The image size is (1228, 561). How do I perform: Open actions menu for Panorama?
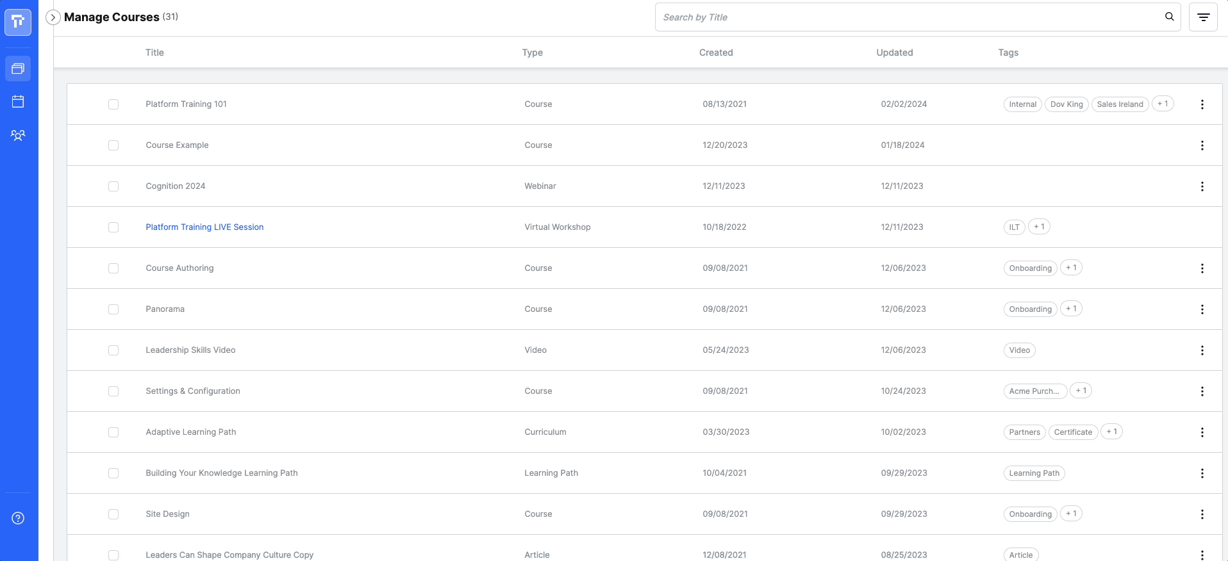point(1202,309)
